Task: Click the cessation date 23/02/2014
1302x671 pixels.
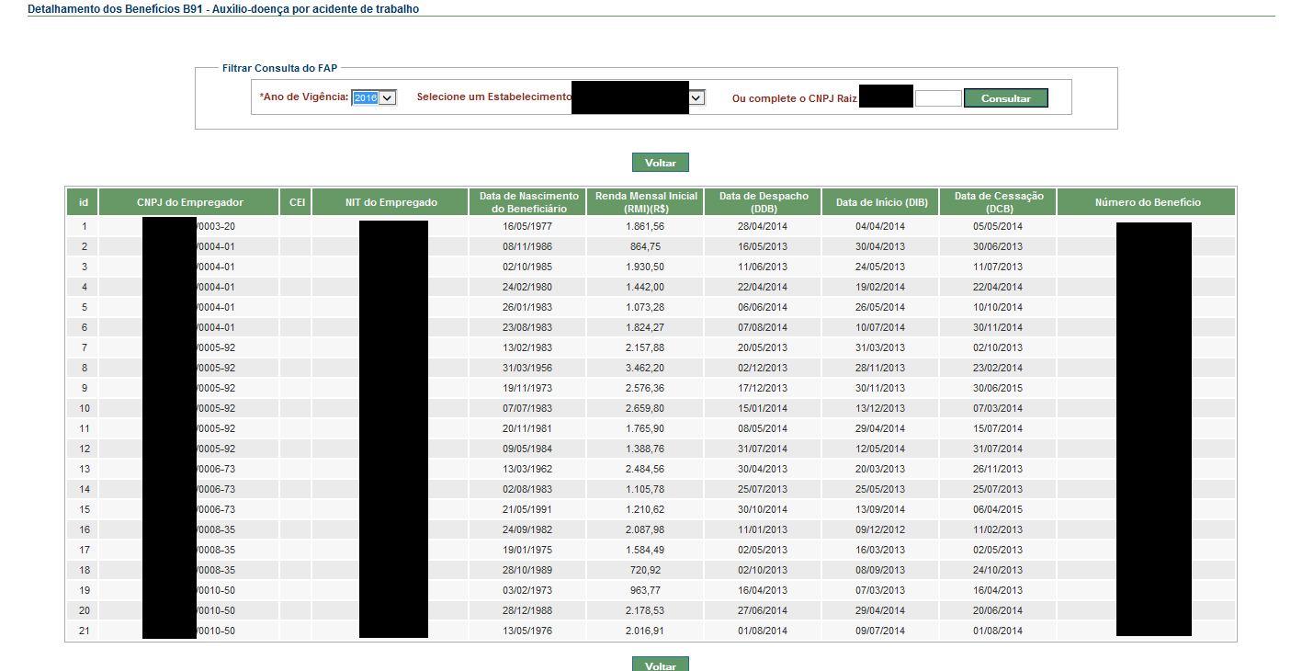Action: pos(998,368)
